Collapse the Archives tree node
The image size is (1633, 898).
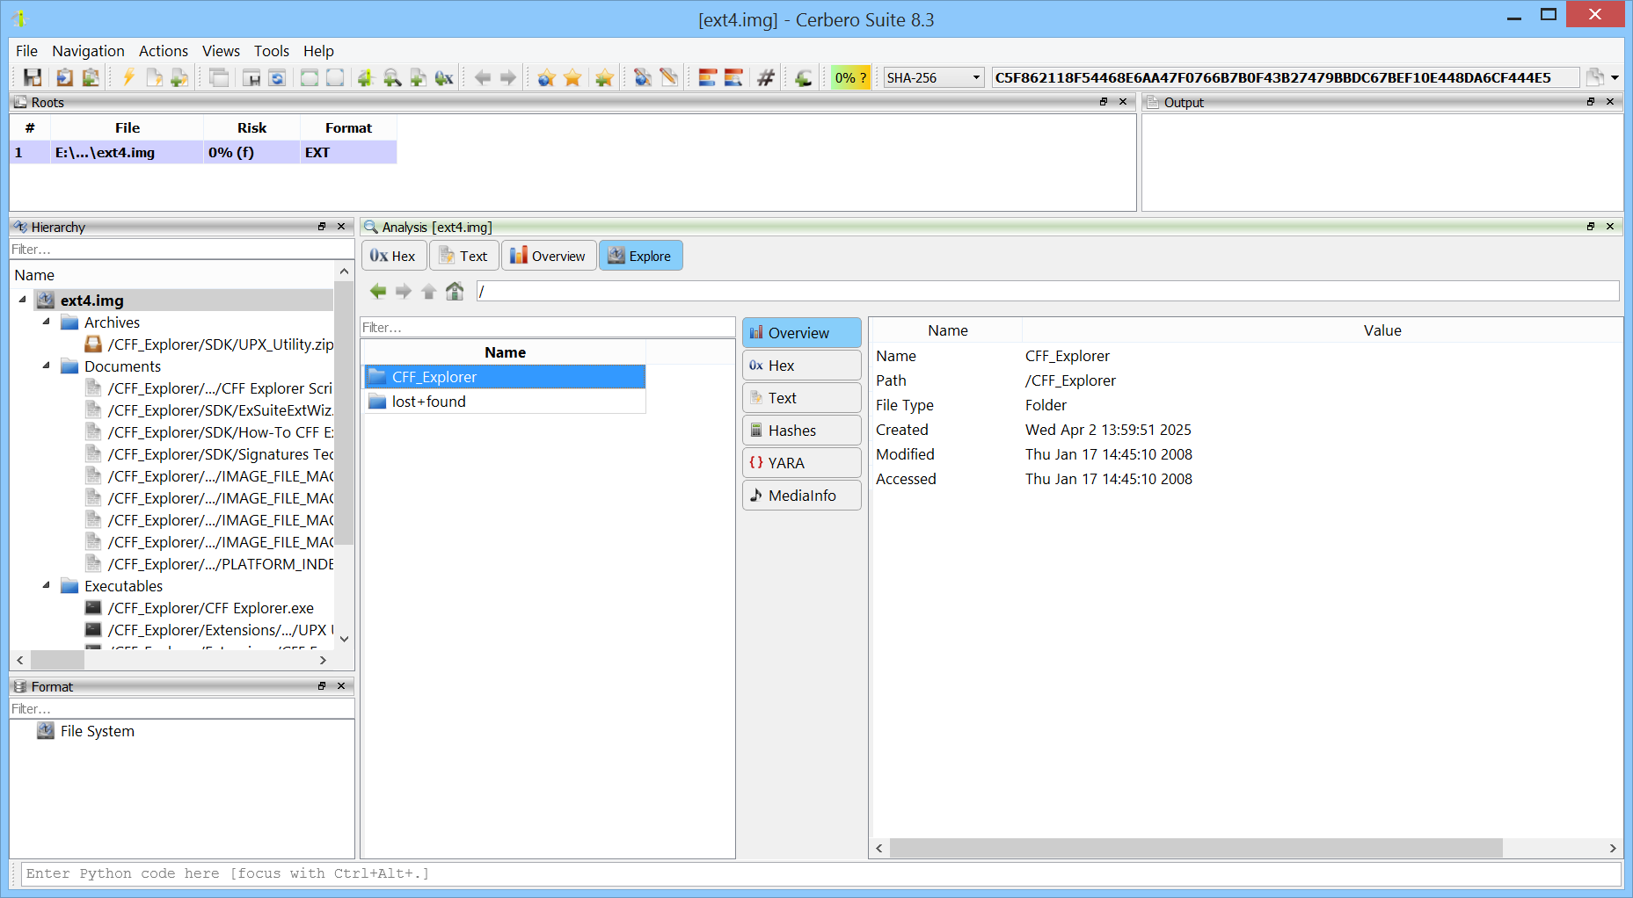point(47,322)
